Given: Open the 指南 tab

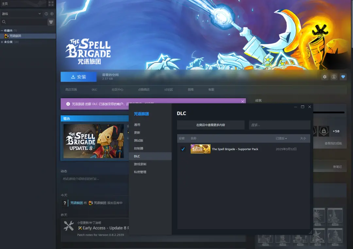Looking at the screenshot, I should click(x=191, y=90).
